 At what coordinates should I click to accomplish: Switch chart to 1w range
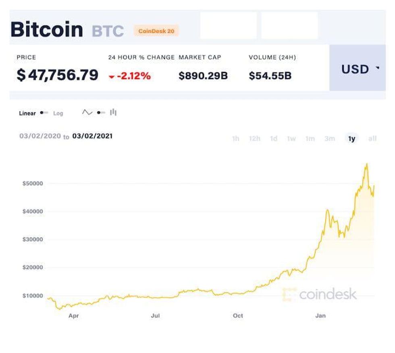pos(291,139)
